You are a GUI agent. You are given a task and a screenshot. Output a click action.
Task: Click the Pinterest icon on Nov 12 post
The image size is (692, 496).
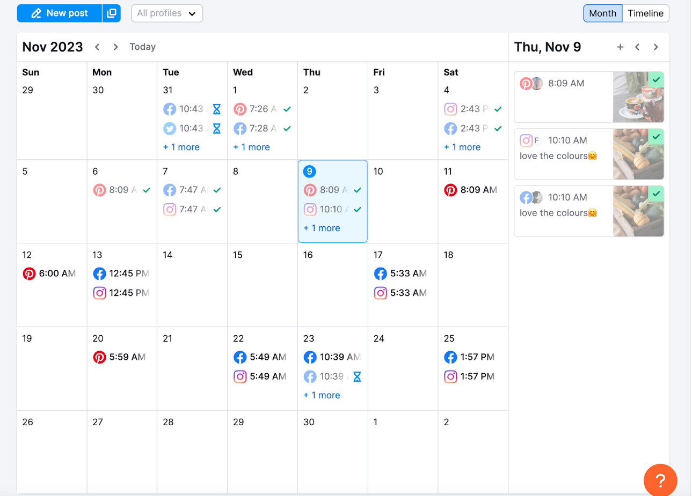pyautogui.click(x=30, y=273)
